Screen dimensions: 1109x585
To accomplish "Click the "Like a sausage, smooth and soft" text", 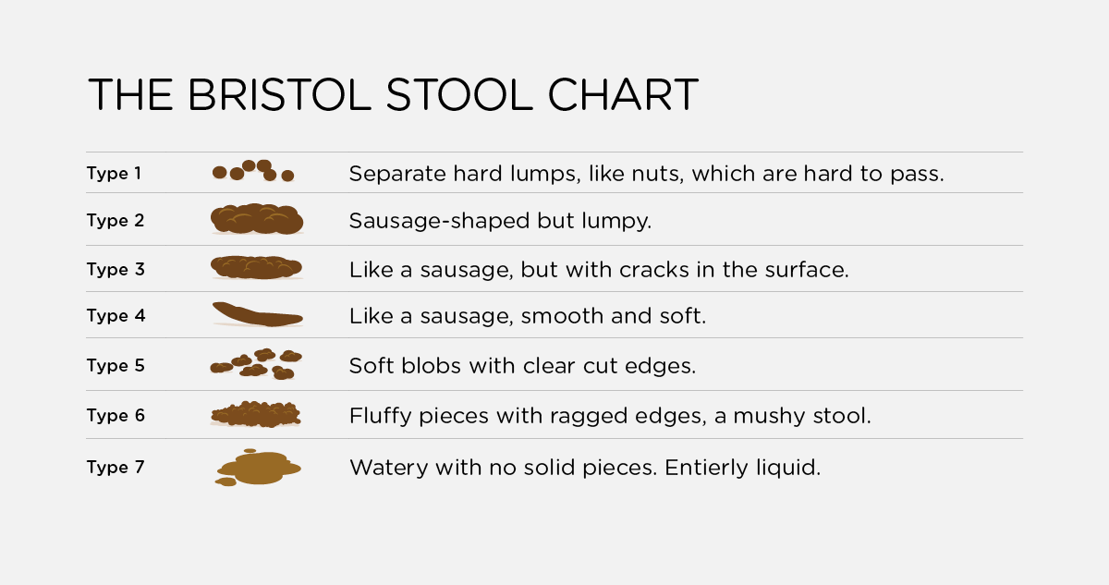I will click(527, 316).
